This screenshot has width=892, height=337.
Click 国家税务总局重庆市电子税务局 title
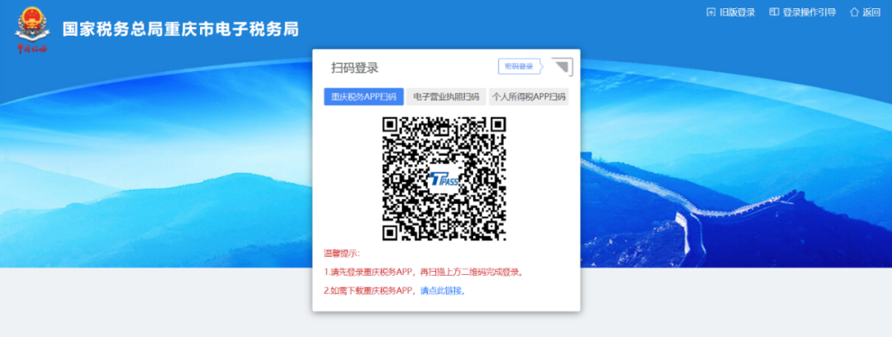tap(180, 30)
